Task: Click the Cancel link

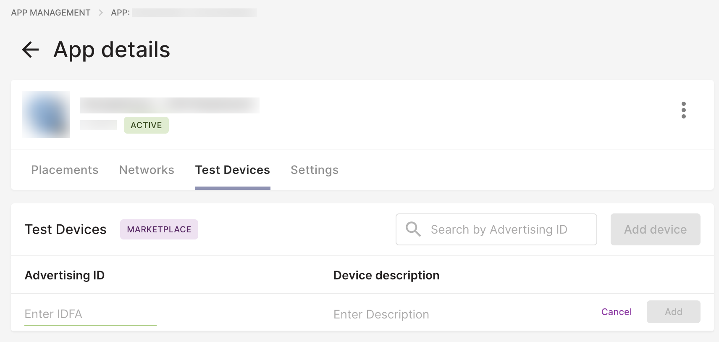Action: 616,312
